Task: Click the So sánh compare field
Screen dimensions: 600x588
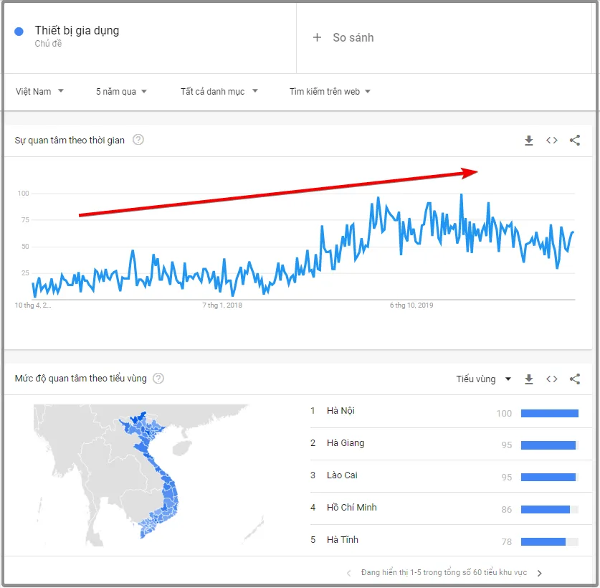Action: point(444,37)
